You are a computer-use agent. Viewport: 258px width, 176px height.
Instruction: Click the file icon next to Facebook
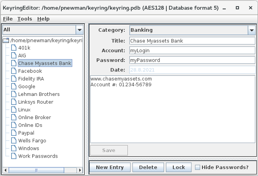pos(13,71)
